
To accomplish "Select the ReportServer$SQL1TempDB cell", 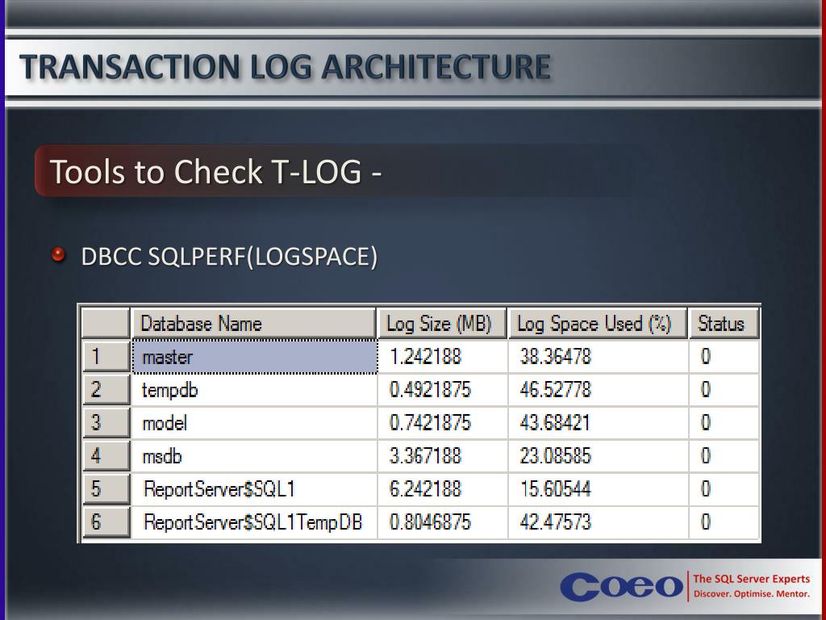I will (x=255, y=522).
